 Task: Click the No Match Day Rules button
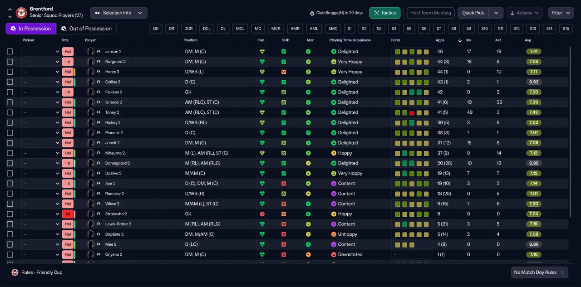pyautogui.click(x=539, y=272)
